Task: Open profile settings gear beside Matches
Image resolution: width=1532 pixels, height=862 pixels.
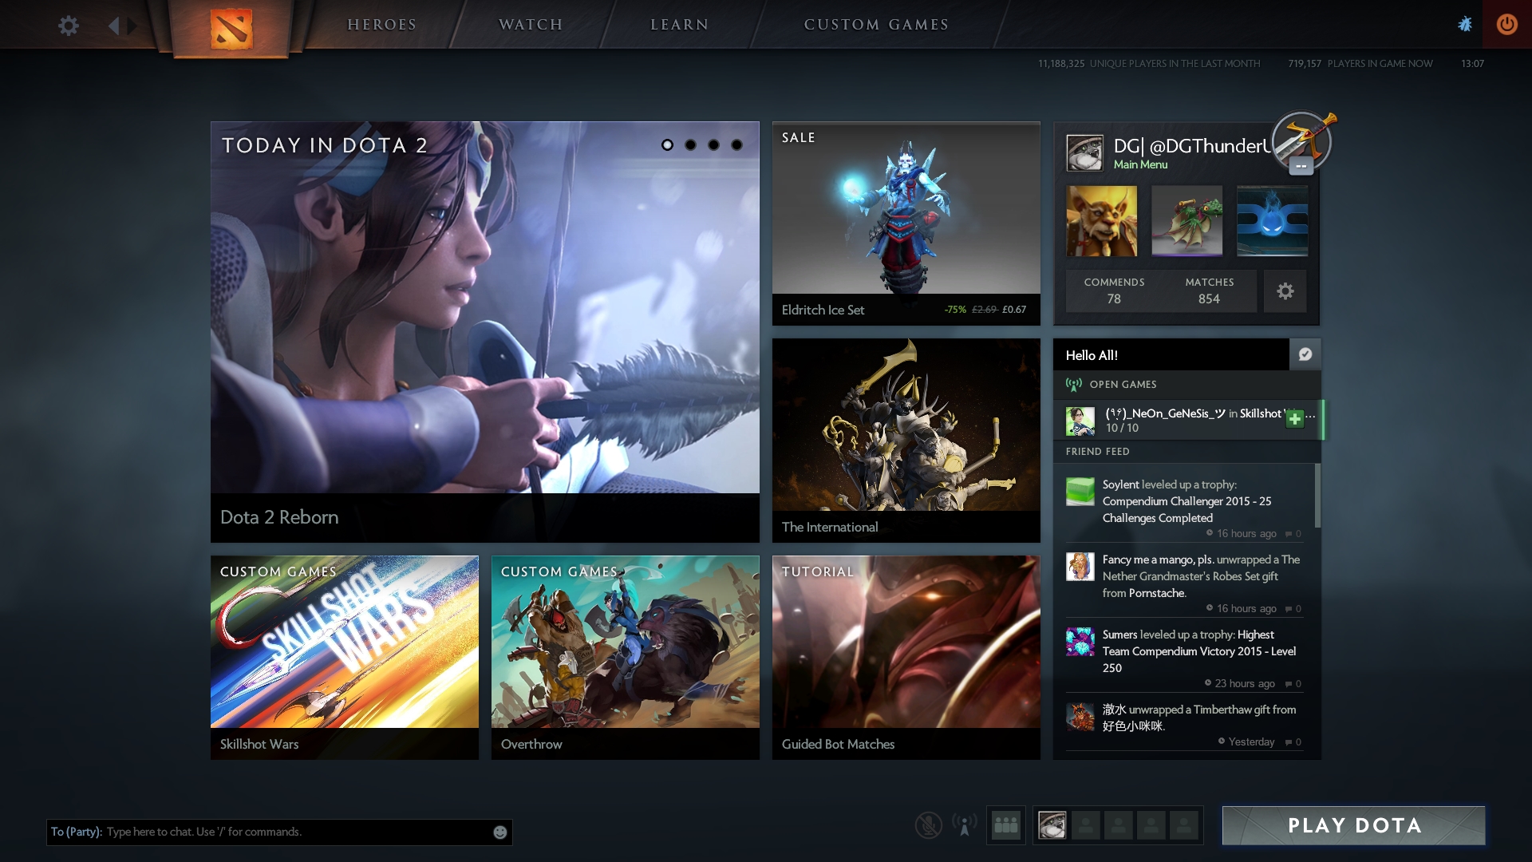Action: (x=1285, y=291)
